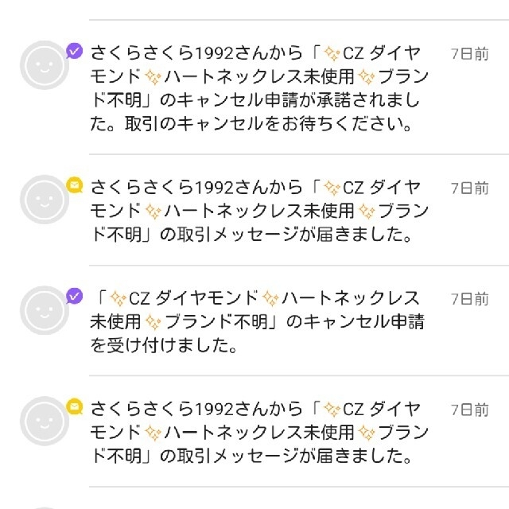Viewport: 509px width, 509px height.
Task: Click the 7日前 timestamp of the upper trade message notification
Action: (470, 188)
